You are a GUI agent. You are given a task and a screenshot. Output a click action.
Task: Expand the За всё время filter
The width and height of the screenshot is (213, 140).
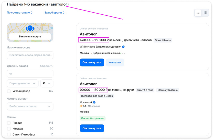(55, 13)
